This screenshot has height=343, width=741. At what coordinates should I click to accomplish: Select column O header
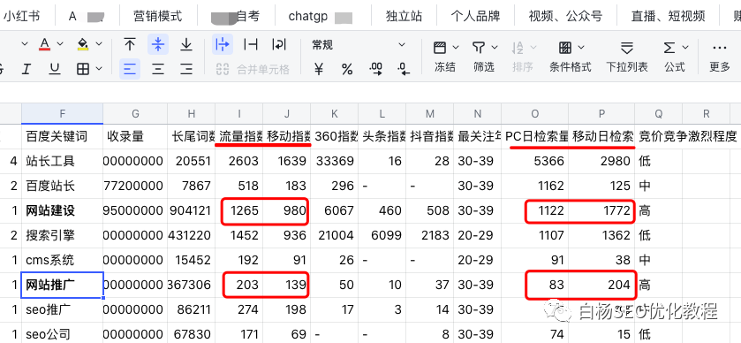[x=534, y=113]
